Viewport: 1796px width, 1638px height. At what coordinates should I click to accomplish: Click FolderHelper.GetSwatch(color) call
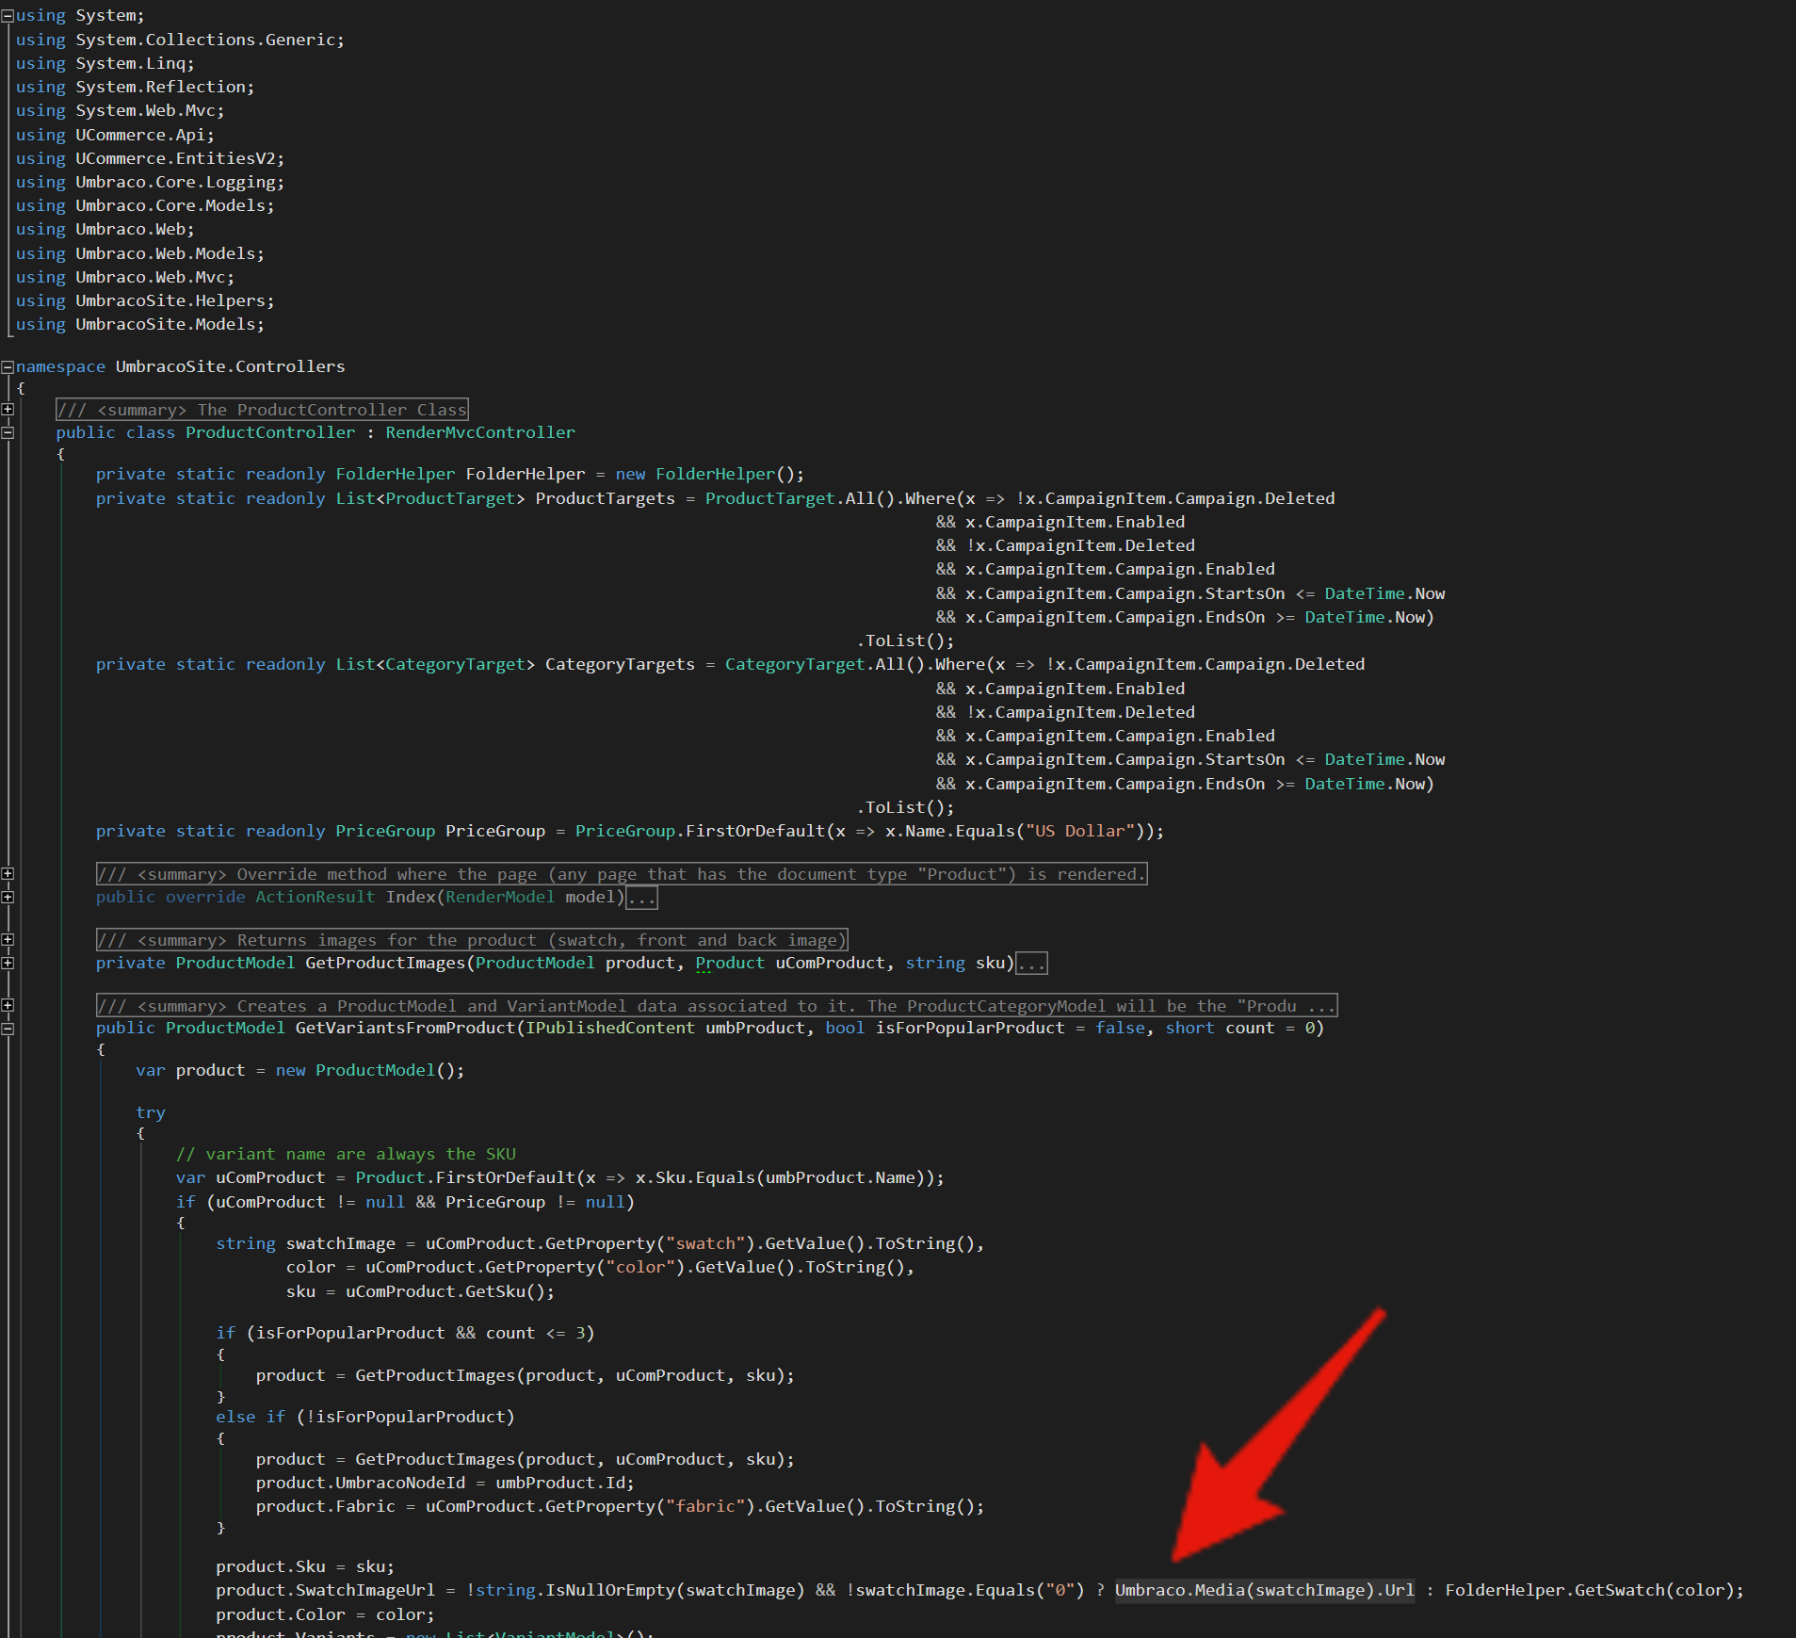[1592, 1590]
